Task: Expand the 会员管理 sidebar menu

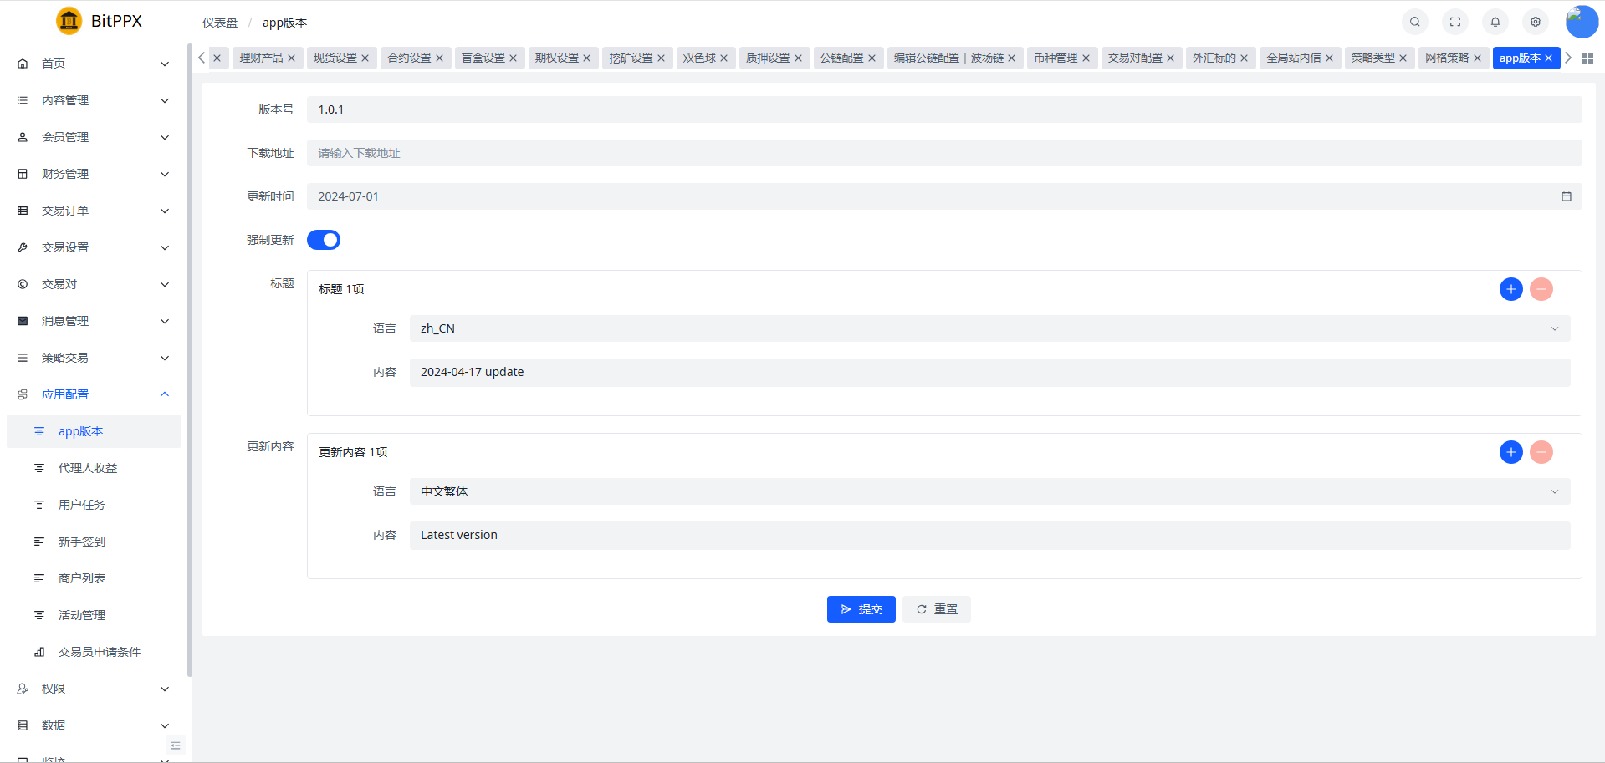Action: click(x=94, y=137)
